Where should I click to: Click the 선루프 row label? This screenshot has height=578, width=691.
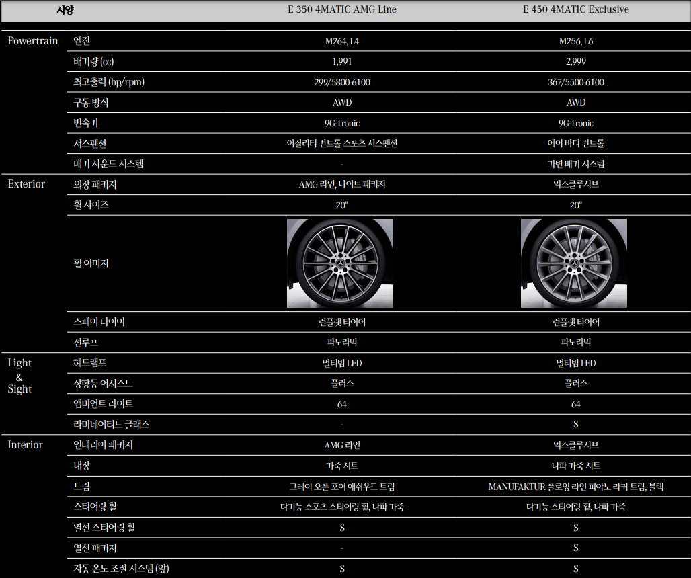coord(85,342)
